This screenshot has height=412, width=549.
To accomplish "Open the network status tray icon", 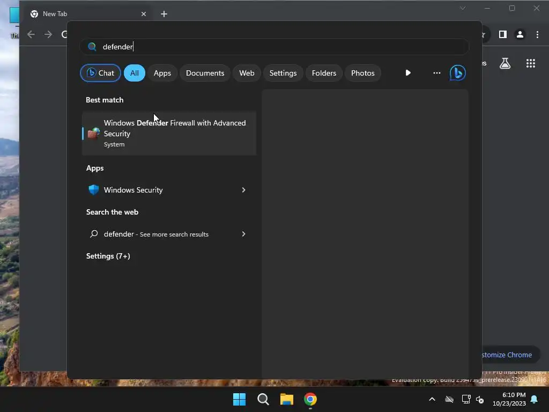I will pos(466,399).
